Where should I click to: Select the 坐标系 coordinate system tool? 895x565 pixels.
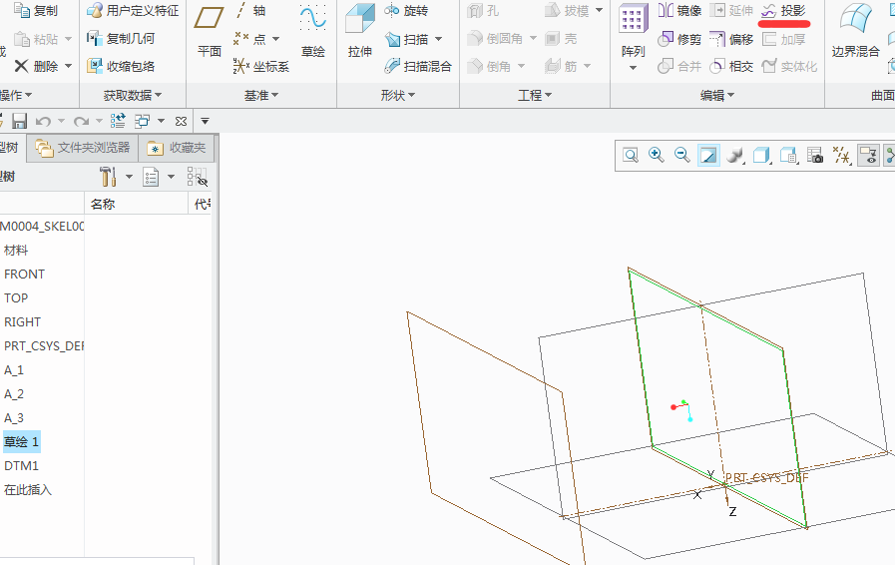[261, 66]
